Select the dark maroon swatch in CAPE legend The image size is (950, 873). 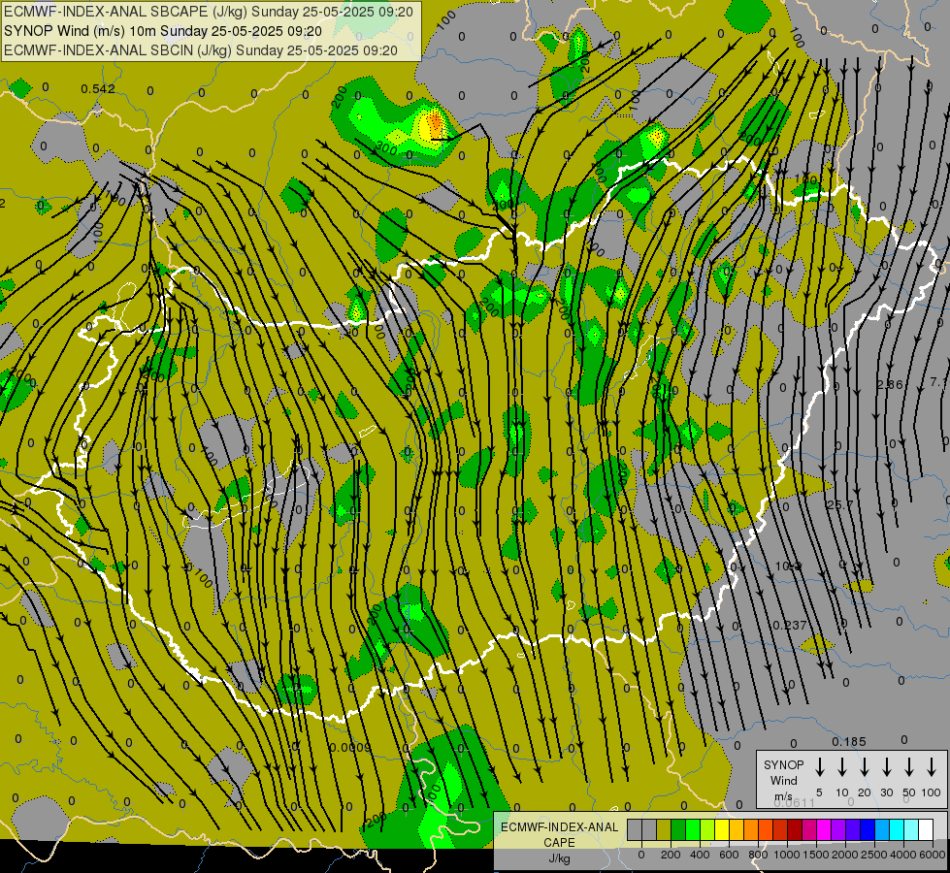[x=796, y=829]
